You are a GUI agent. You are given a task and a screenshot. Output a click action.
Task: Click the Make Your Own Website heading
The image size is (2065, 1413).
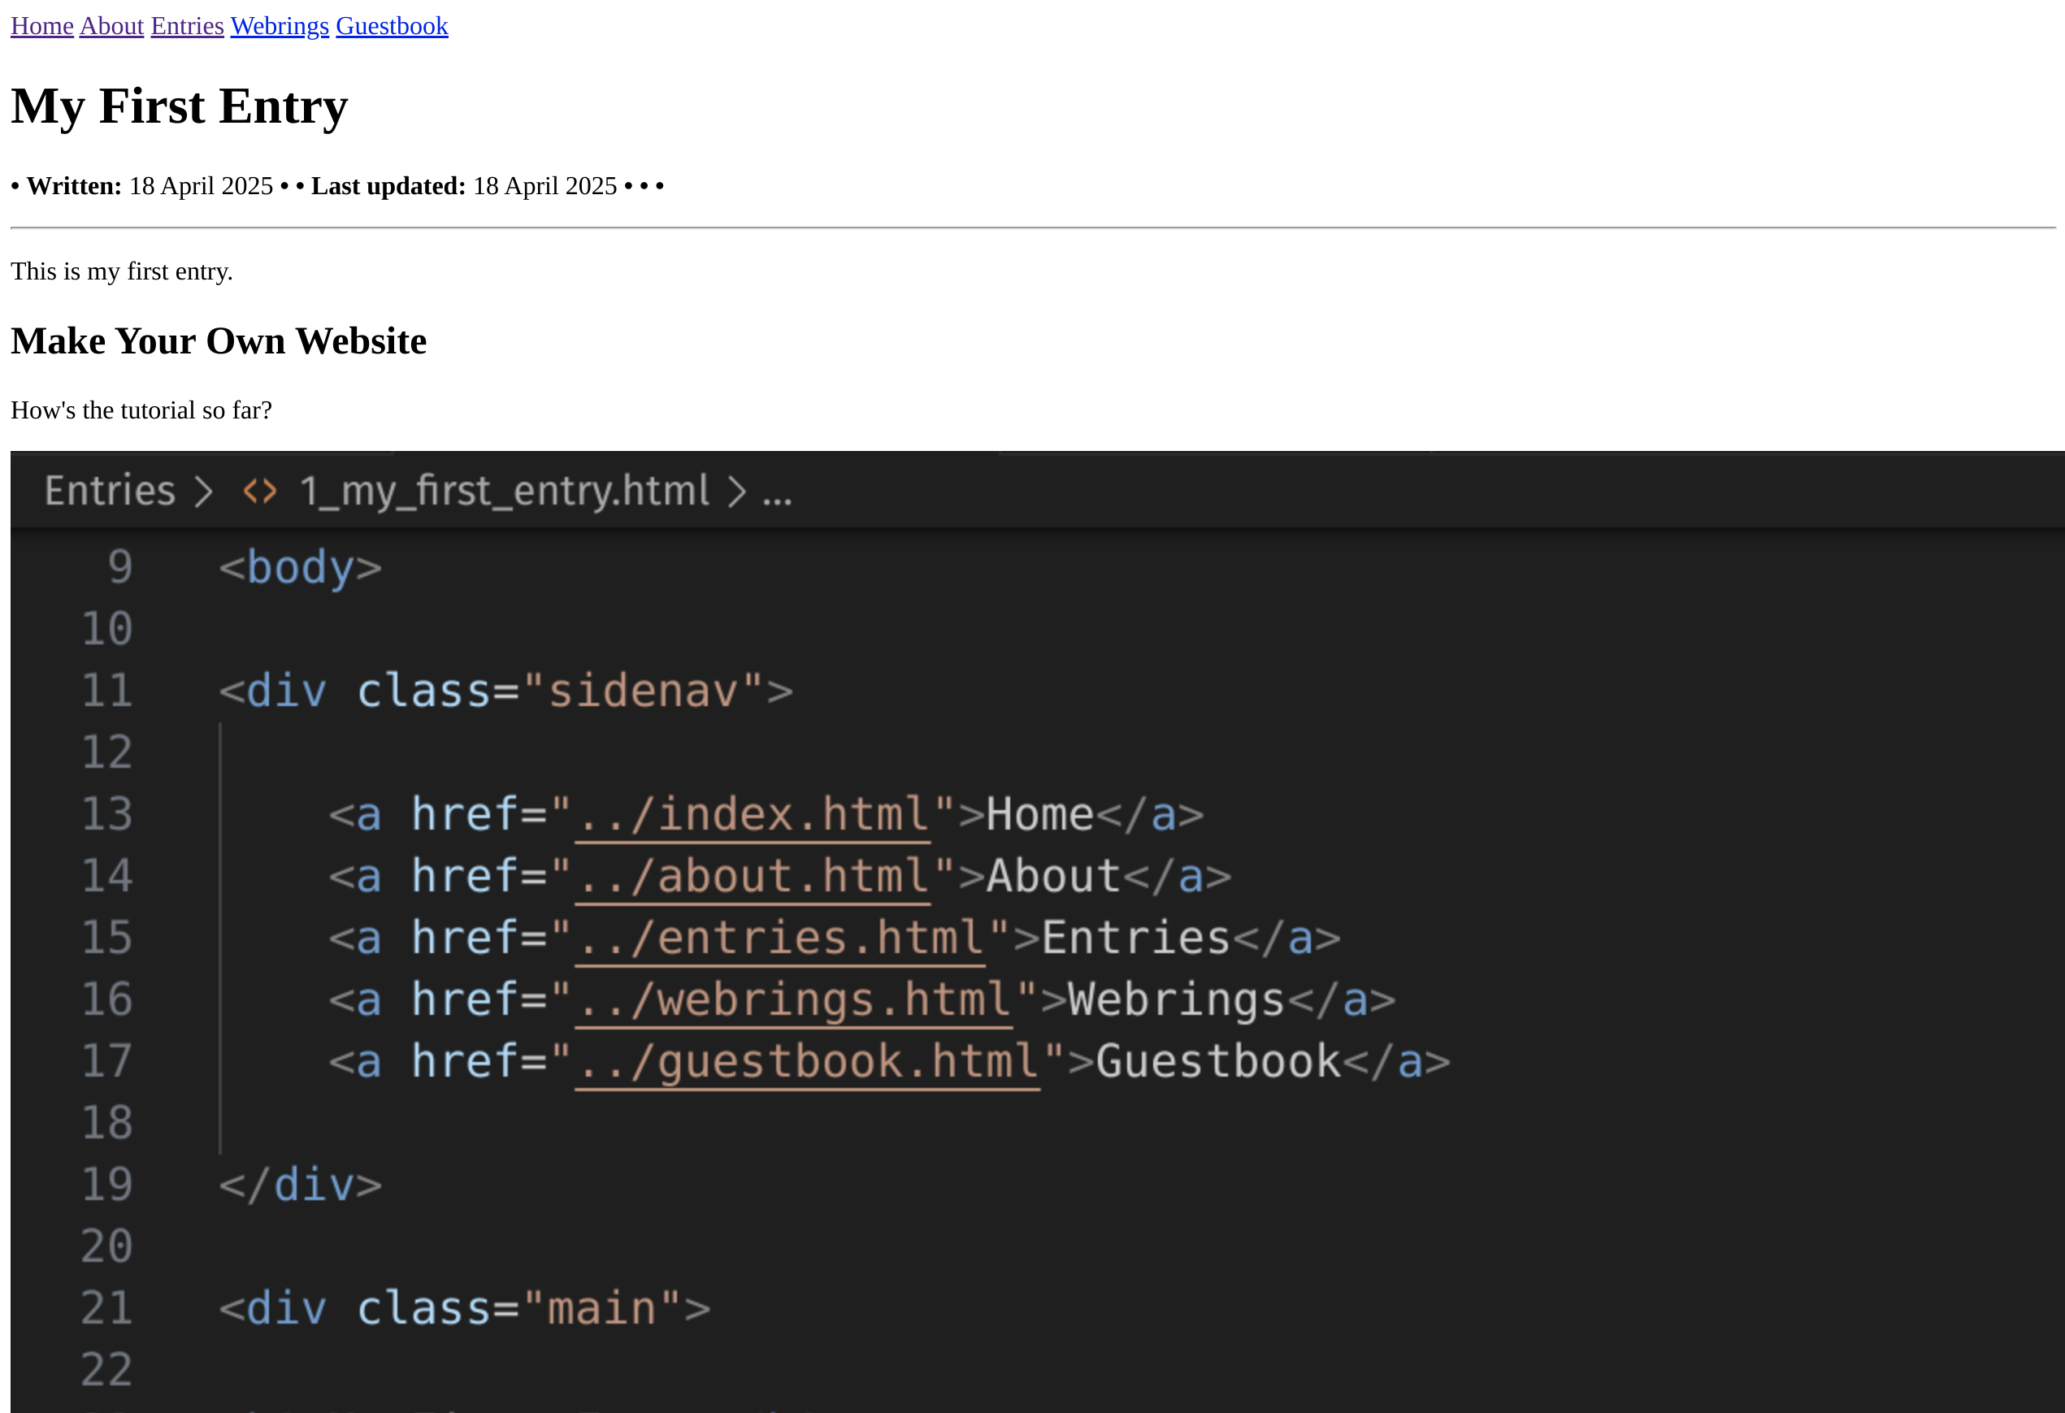(219, 341)
